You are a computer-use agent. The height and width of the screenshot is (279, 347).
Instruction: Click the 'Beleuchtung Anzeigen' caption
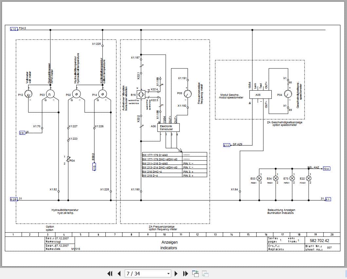click(x=281, y=210)
